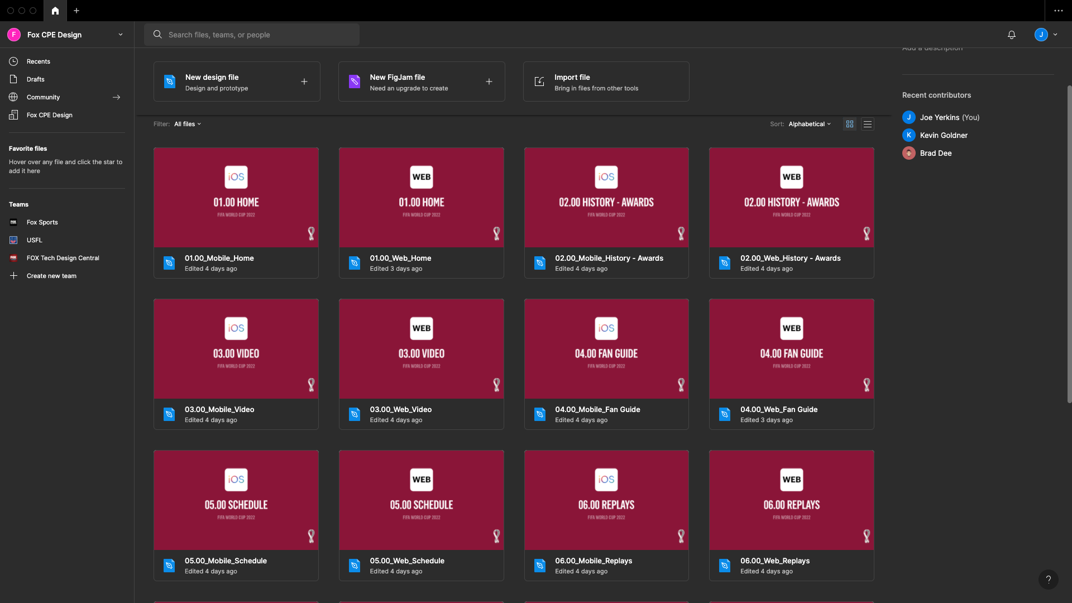Click the Community globe icon
The height and width of the screenshot is (603, 1072).
click(x=13, y=97)
